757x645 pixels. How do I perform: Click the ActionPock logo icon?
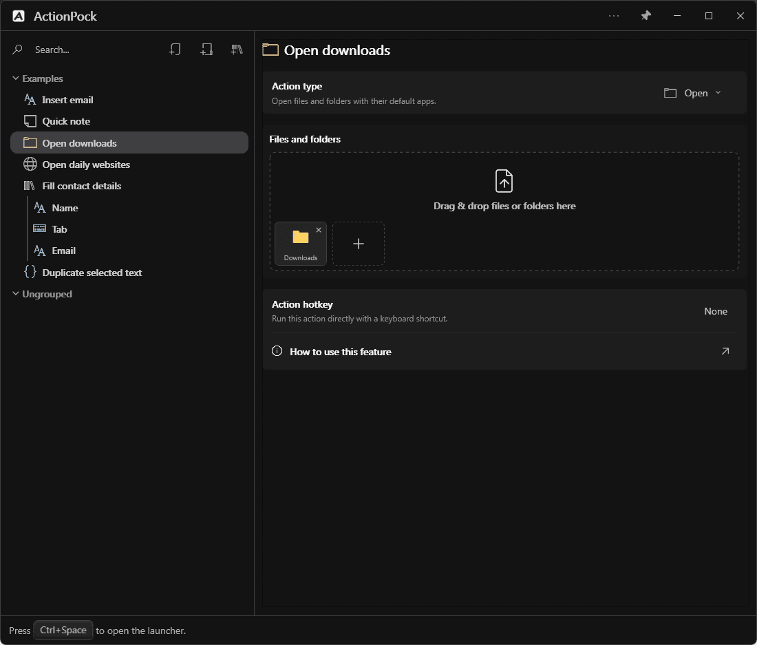pos(19,16)
